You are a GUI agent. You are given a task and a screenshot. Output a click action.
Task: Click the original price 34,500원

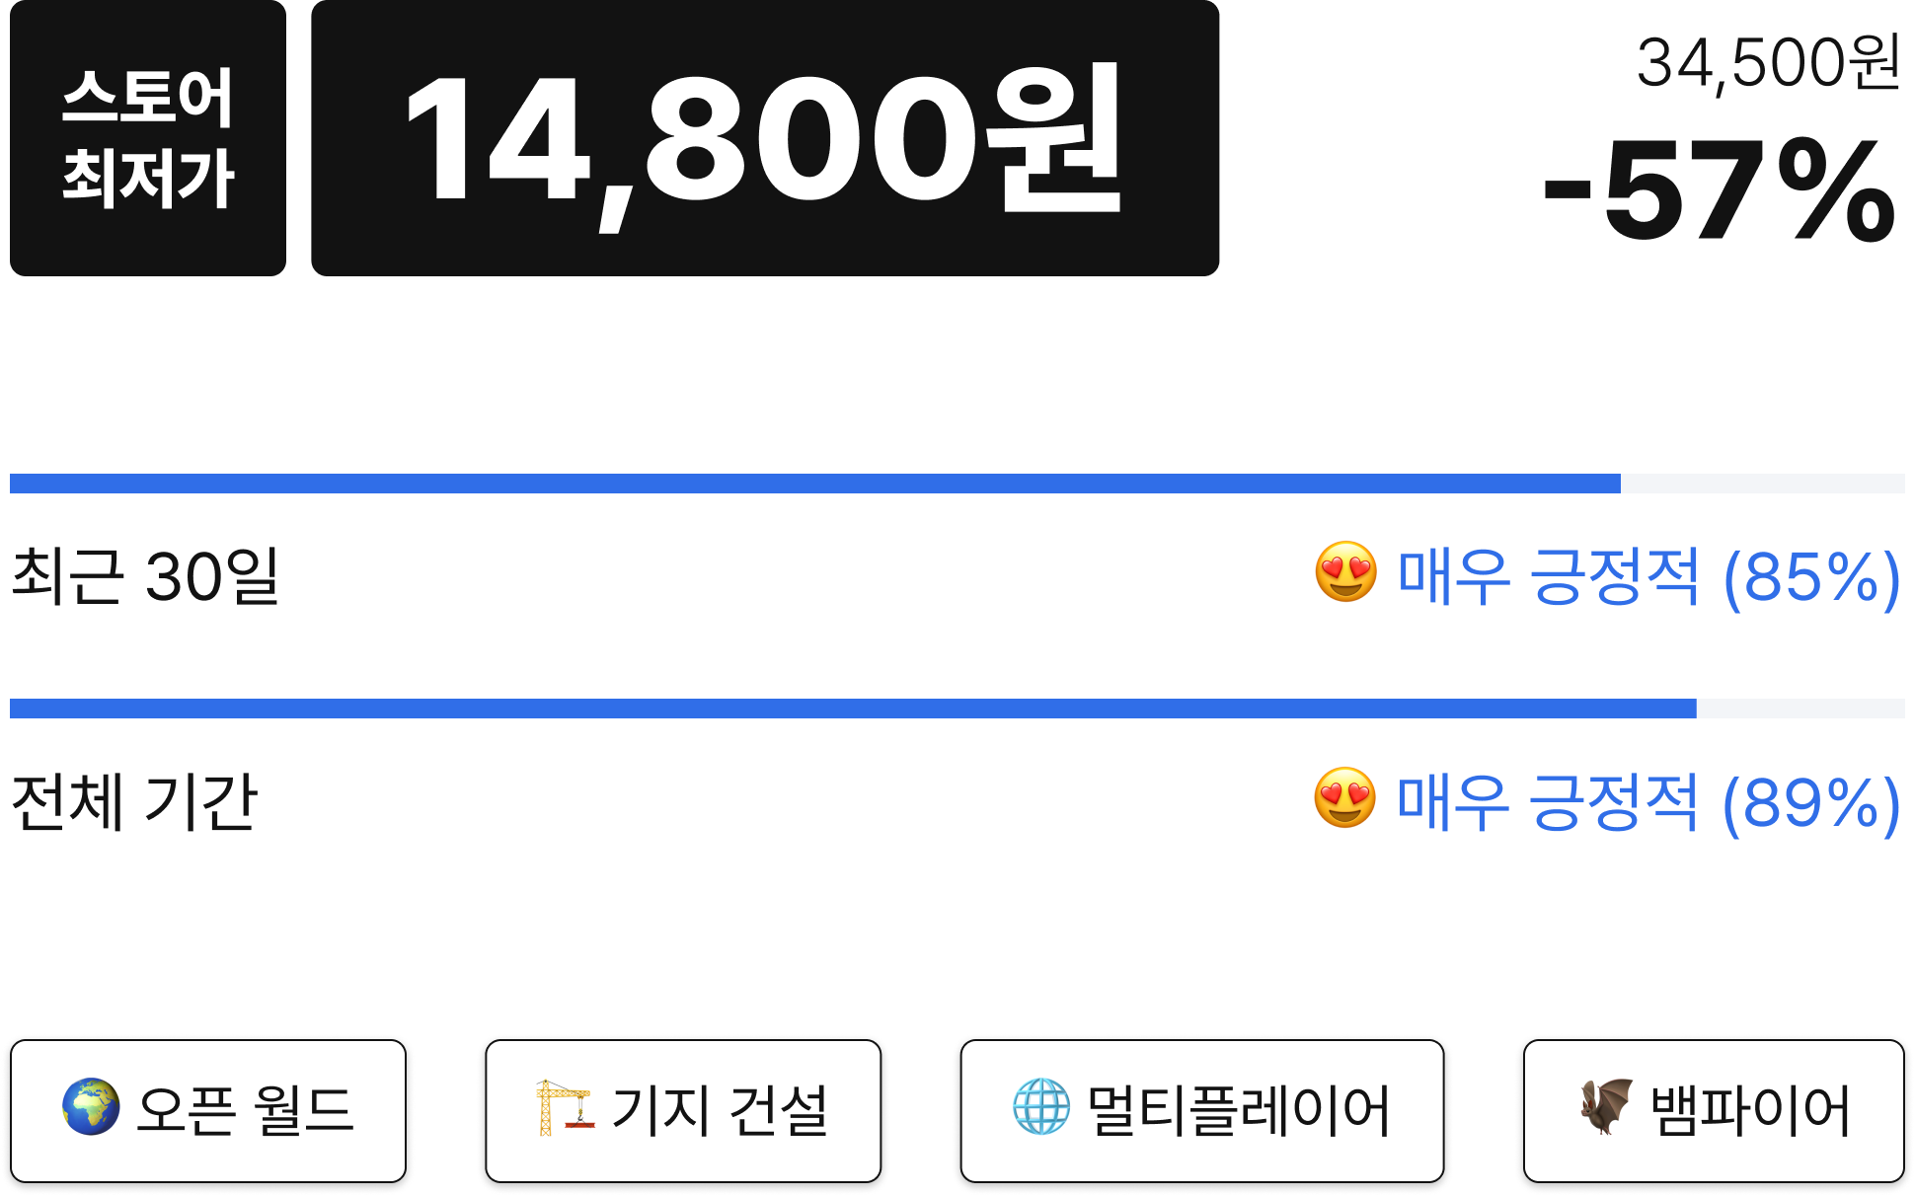click(1768, 63)
